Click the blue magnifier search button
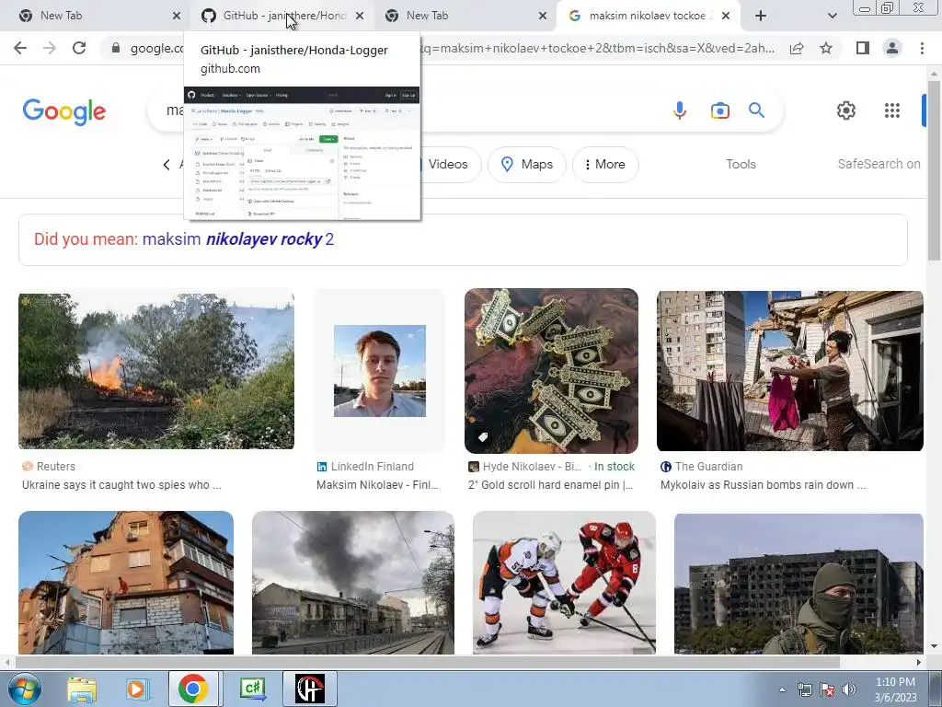Image resolution: width=942 pixels, height=707 pixels. pyautogui.click(x=756, y=110)
